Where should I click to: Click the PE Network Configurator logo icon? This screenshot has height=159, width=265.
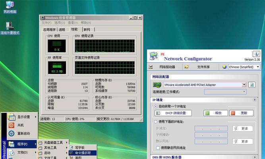[x=154, y=56]
